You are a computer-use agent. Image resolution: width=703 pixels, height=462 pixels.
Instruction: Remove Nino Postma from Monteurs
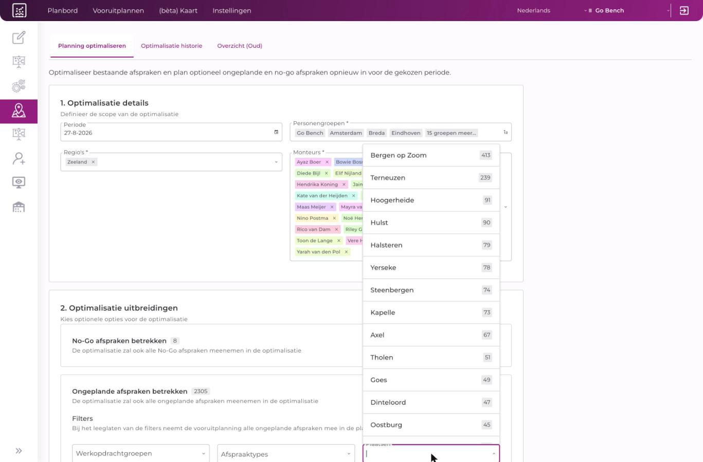[334, 218]
